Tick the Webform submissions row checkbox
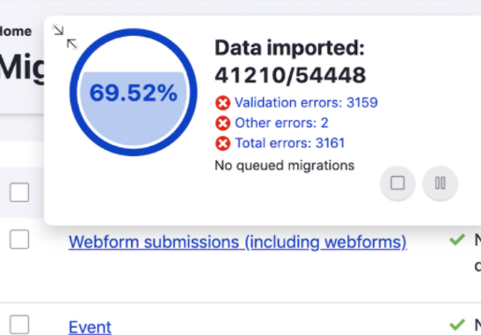 tap(19, 241)
